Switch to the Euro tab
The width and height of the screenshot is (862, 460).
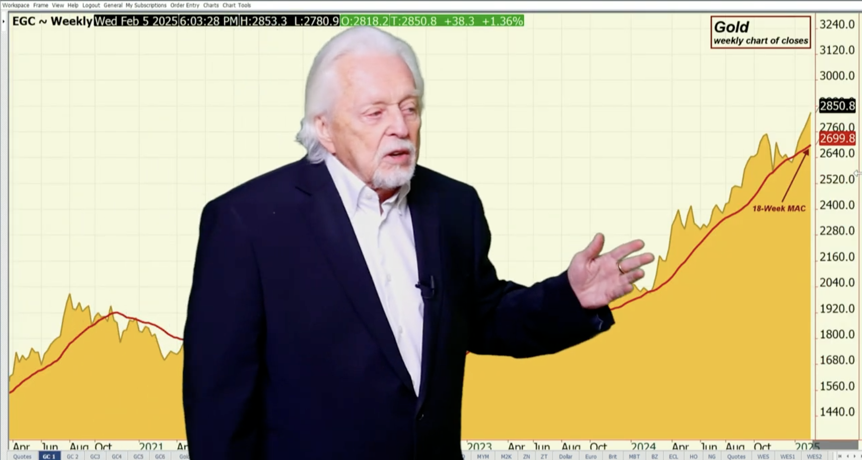[590, 456]
